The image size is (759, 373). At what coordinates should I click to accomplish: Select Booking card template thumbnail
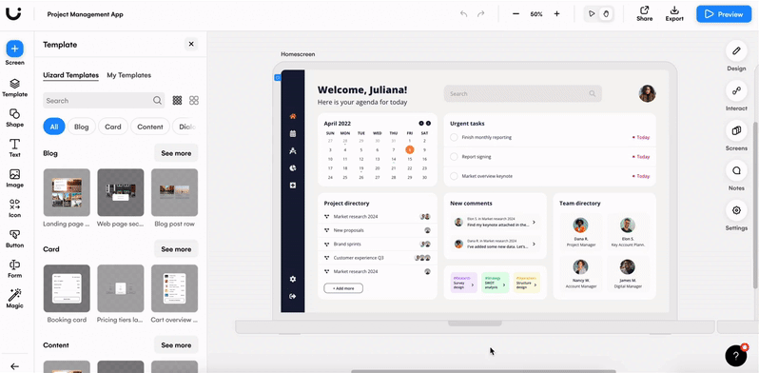pyautogui.click(x=67, y=288)
